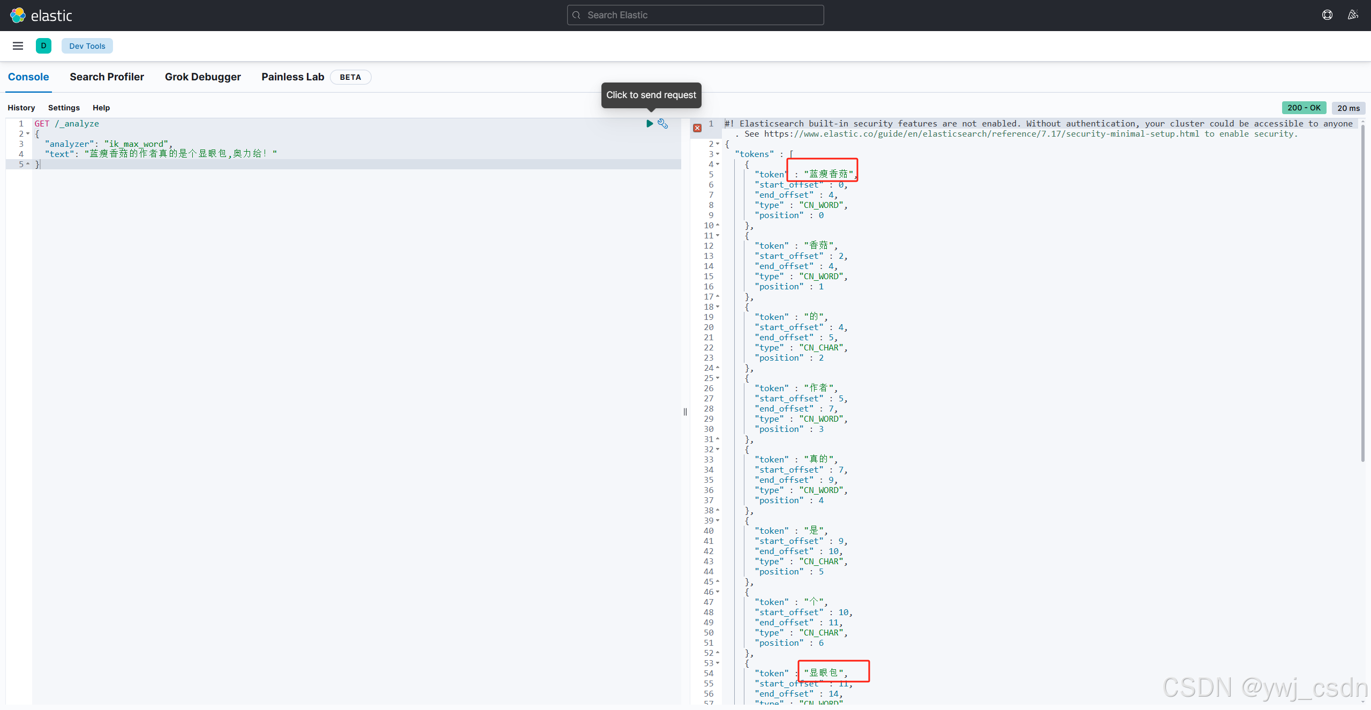Click the panel resize divider handle
Image resolution: width=1371 pixels, height=710 pixels.
(x=685, y=412)
